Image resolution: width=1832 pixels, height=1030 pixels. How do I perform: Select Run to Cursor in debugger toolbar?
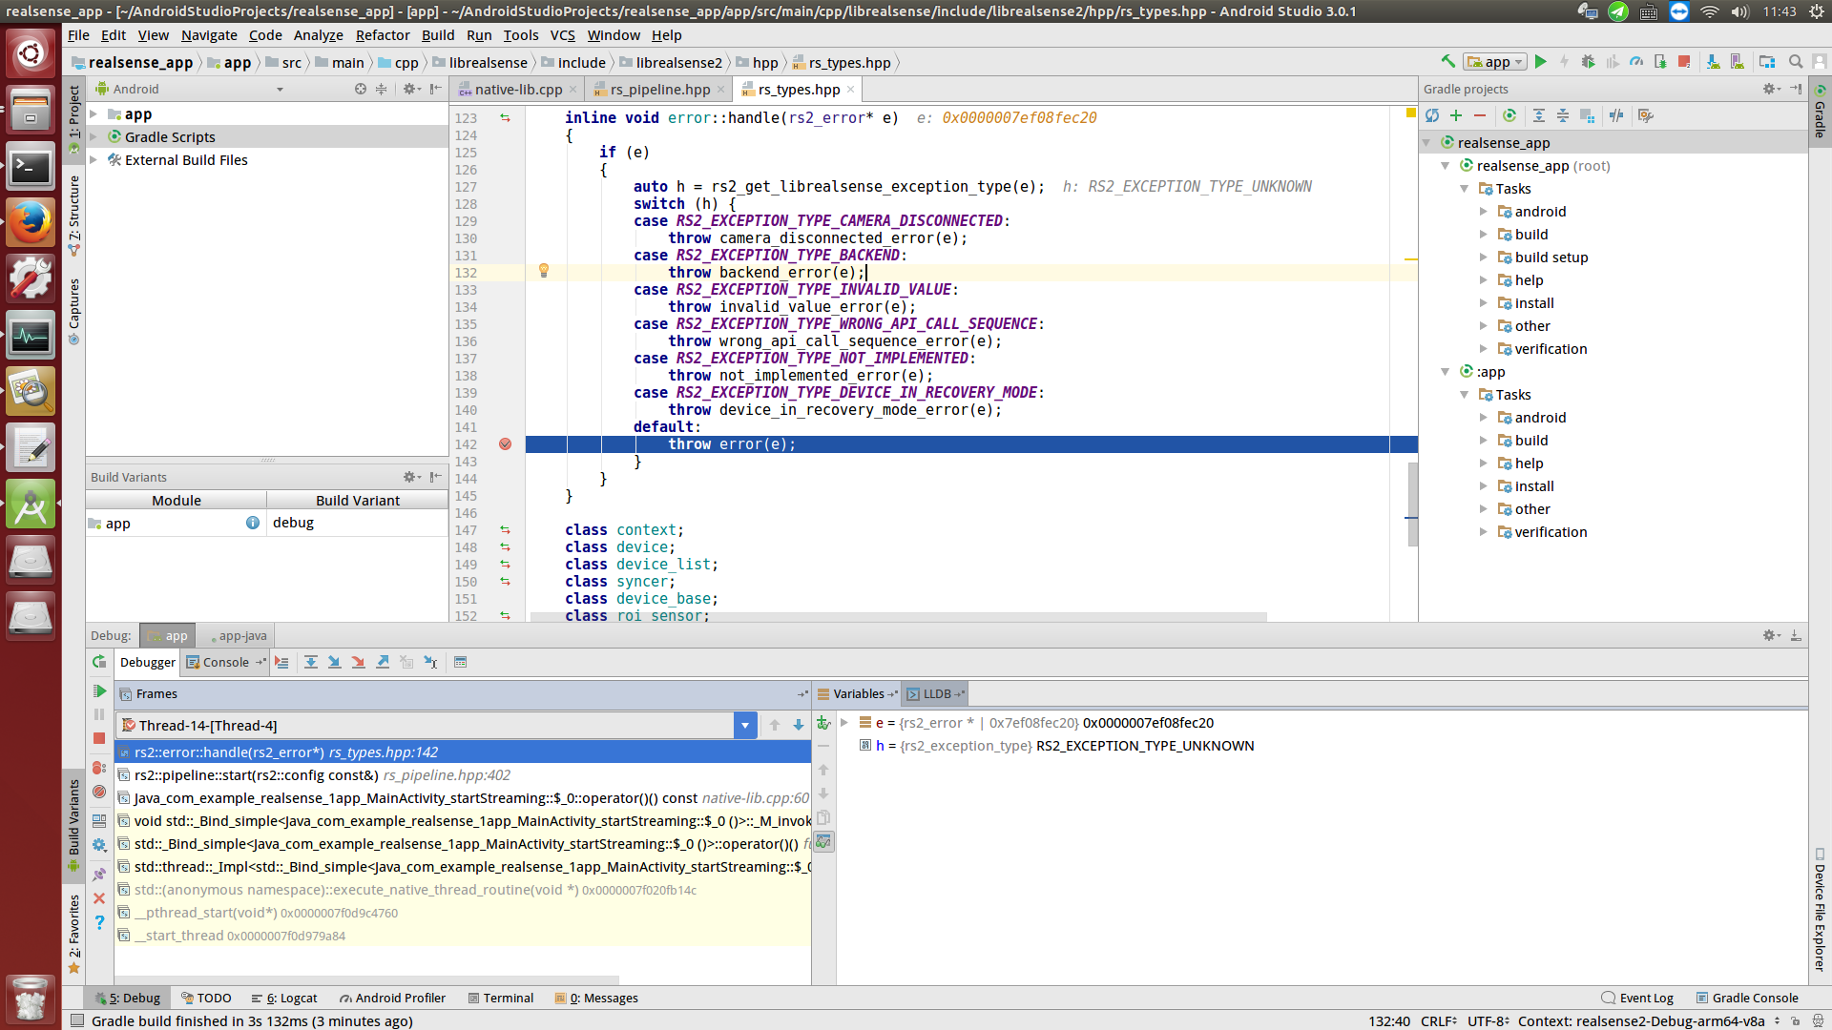(430, 661)
